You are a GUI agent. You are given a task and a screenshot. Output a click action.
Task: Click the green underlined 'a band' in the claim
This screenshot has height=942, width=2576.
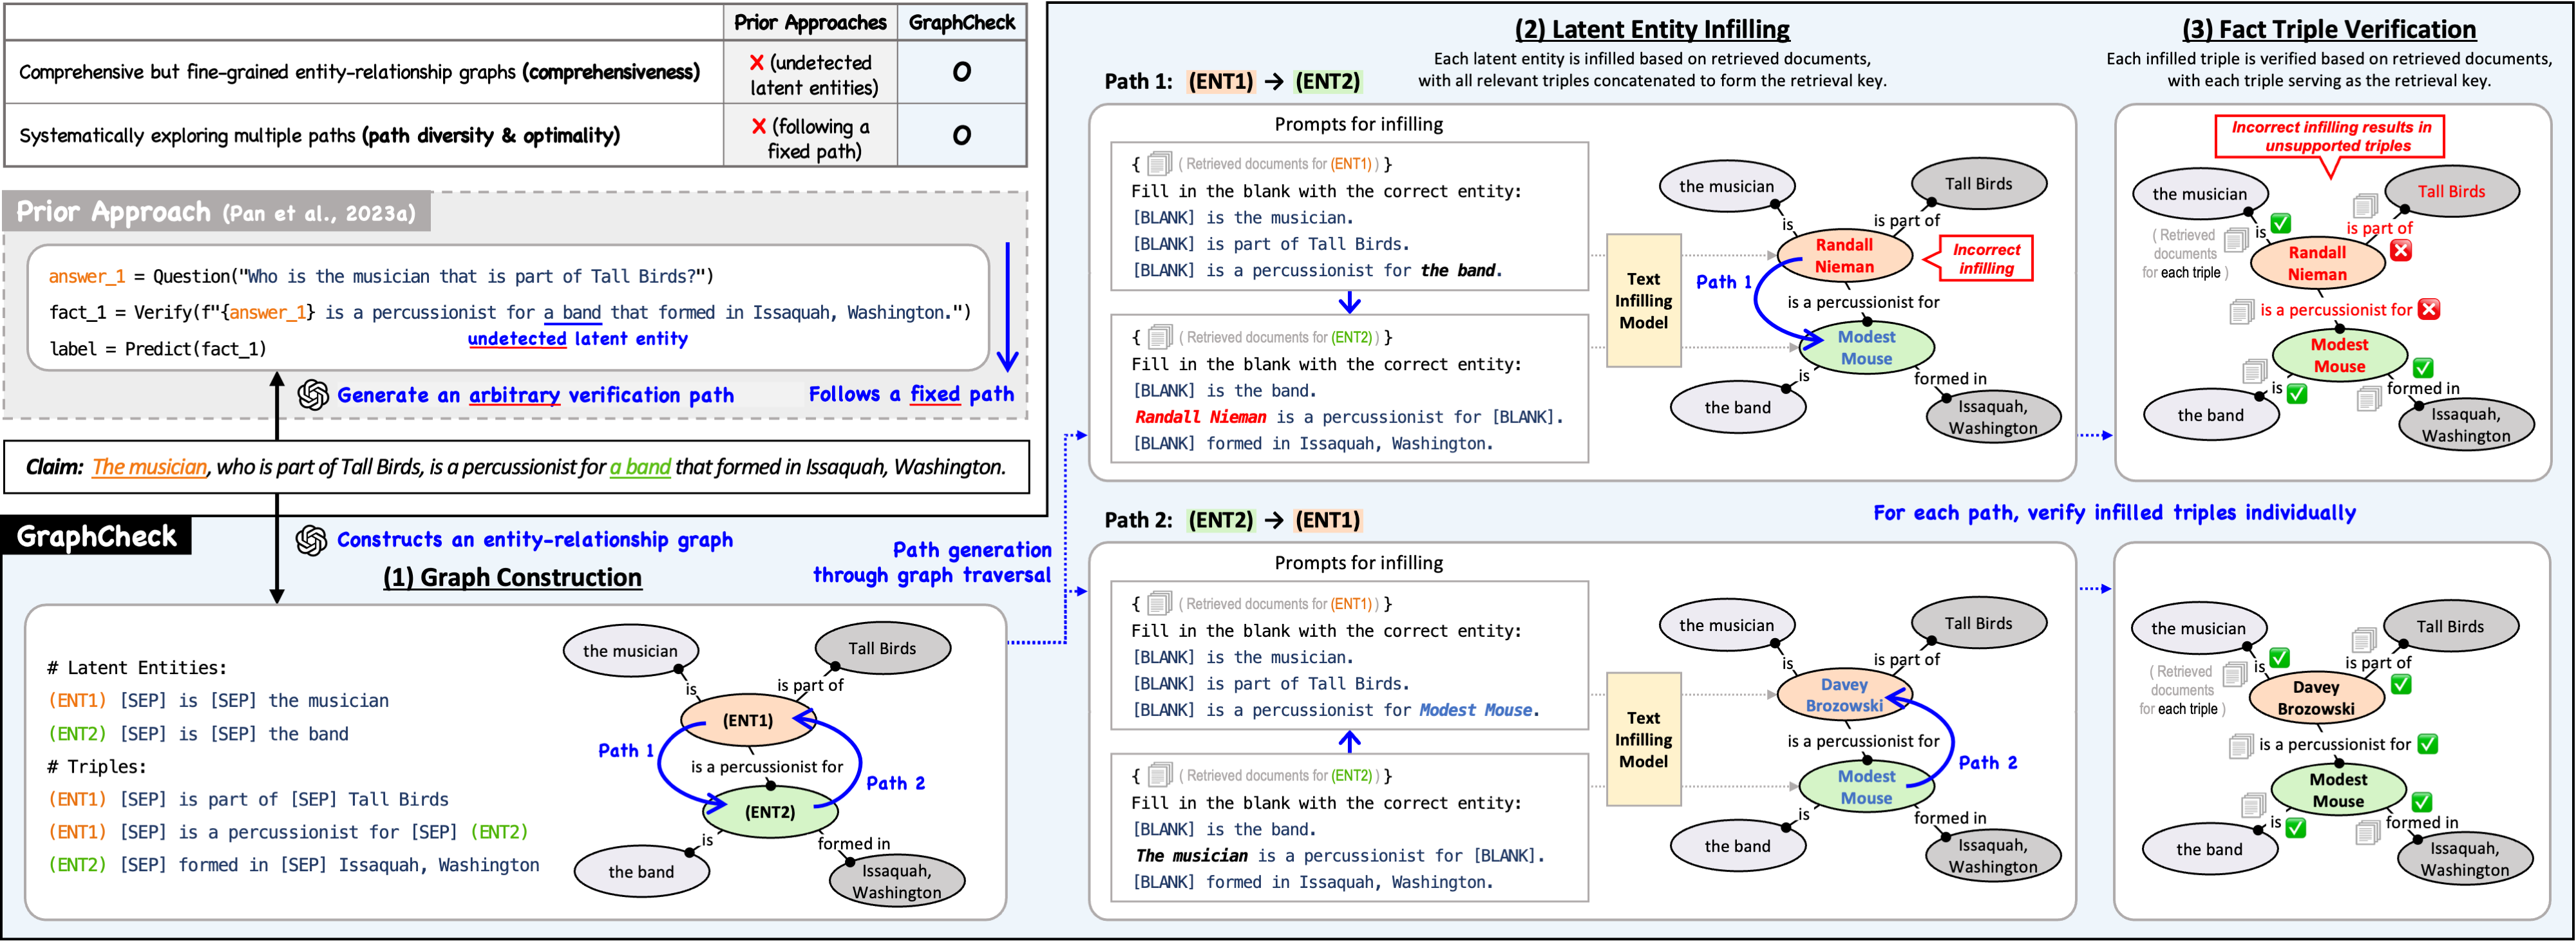click(640, 467)
